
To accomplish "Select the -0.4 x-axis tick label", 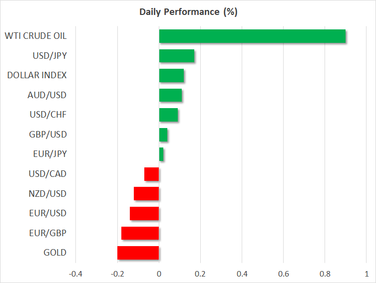I will (76, 274).
